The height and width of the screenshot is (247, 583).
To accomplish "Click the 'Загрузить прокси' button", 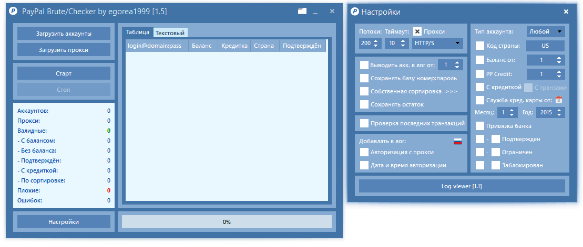I will [x=64, y=50].
